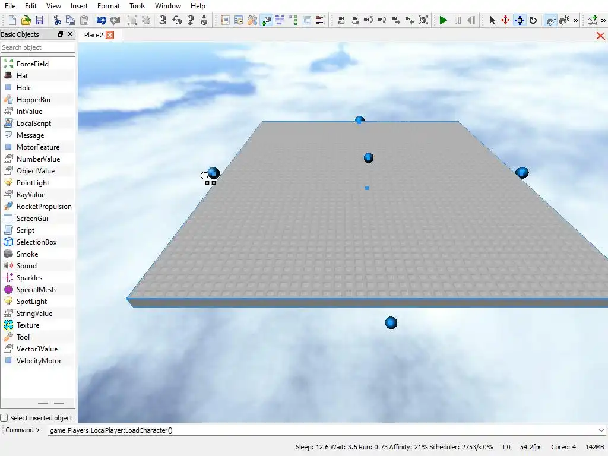
Task: Open the Tools menu
Action: 137,6
